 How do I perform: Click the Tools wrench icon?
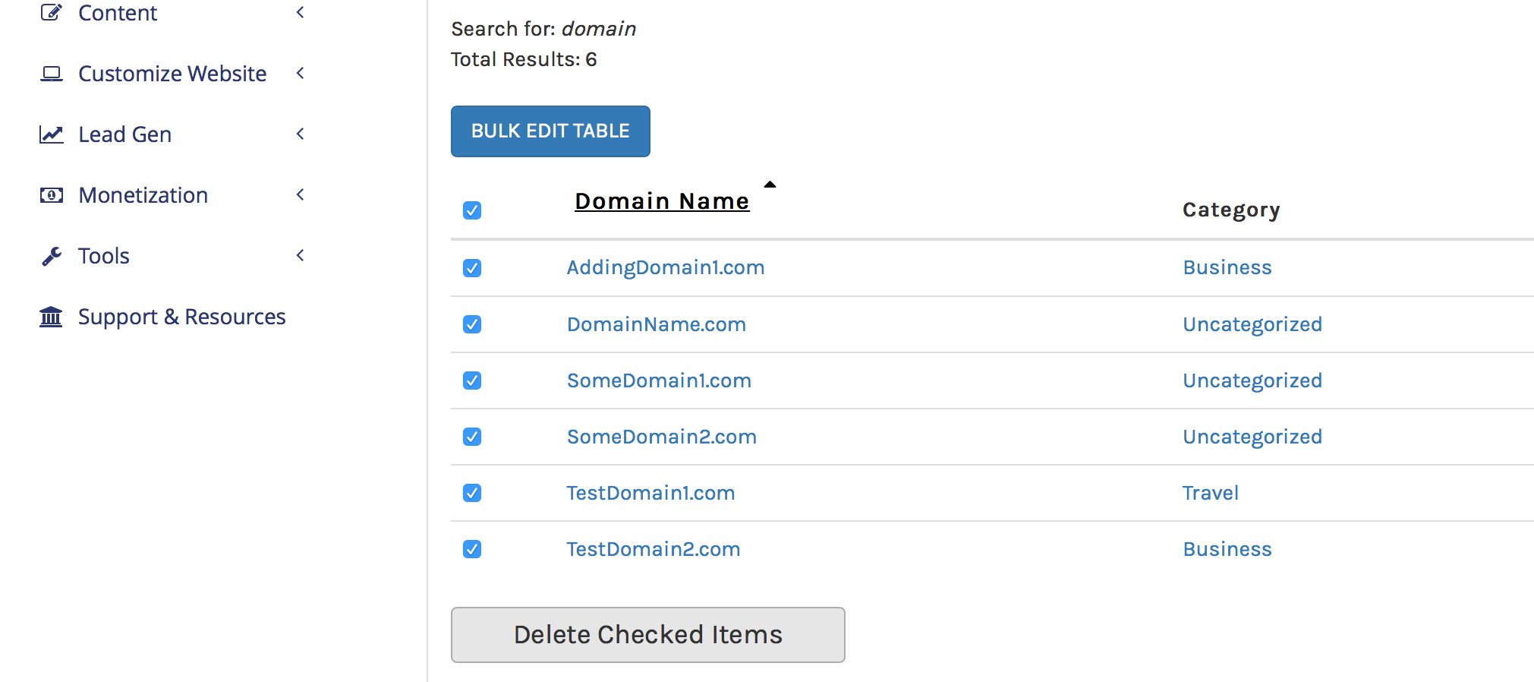coord(51,256)
